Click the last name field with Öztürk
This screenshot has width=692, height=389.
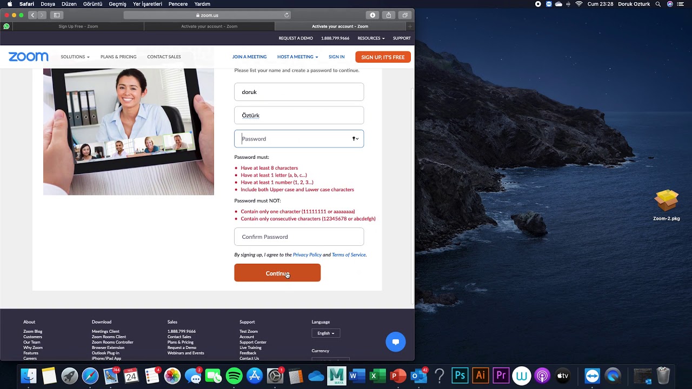pyautogui.click(x=299, y=115)
